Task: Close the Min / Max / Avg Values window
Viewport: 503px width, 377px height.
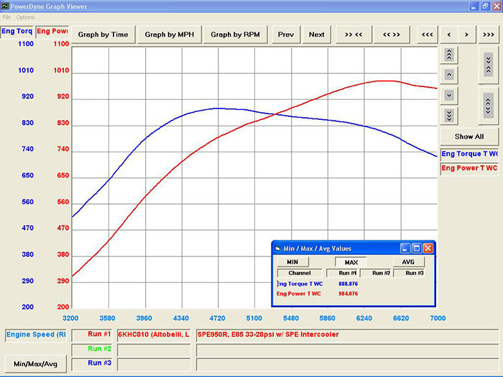Action: pyautogui.click(x=428, y=248)
